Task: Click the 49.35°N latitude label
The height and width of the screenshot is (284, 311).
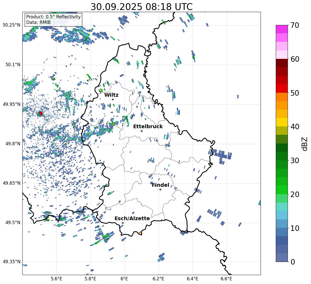Action: [12, 262]
